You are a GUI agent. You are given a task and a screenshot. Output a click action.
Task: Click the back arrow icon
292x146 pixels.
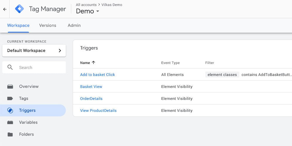point(5,9)
